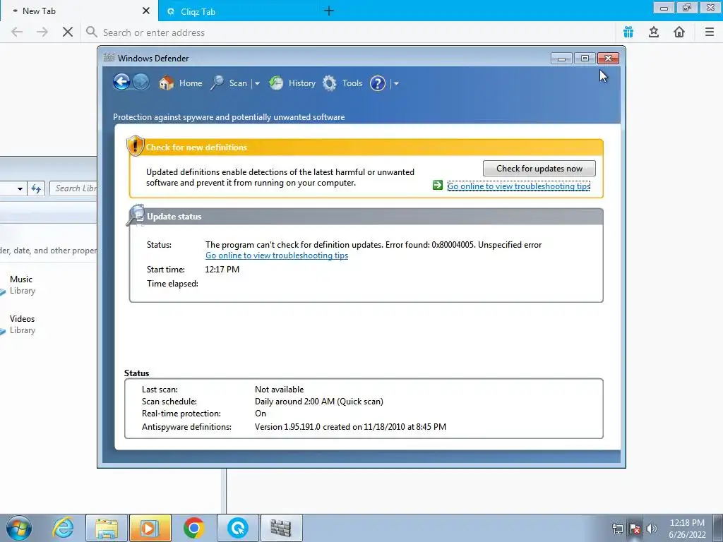
Task: Click the browser back arrow
Action: pos(17,32)
